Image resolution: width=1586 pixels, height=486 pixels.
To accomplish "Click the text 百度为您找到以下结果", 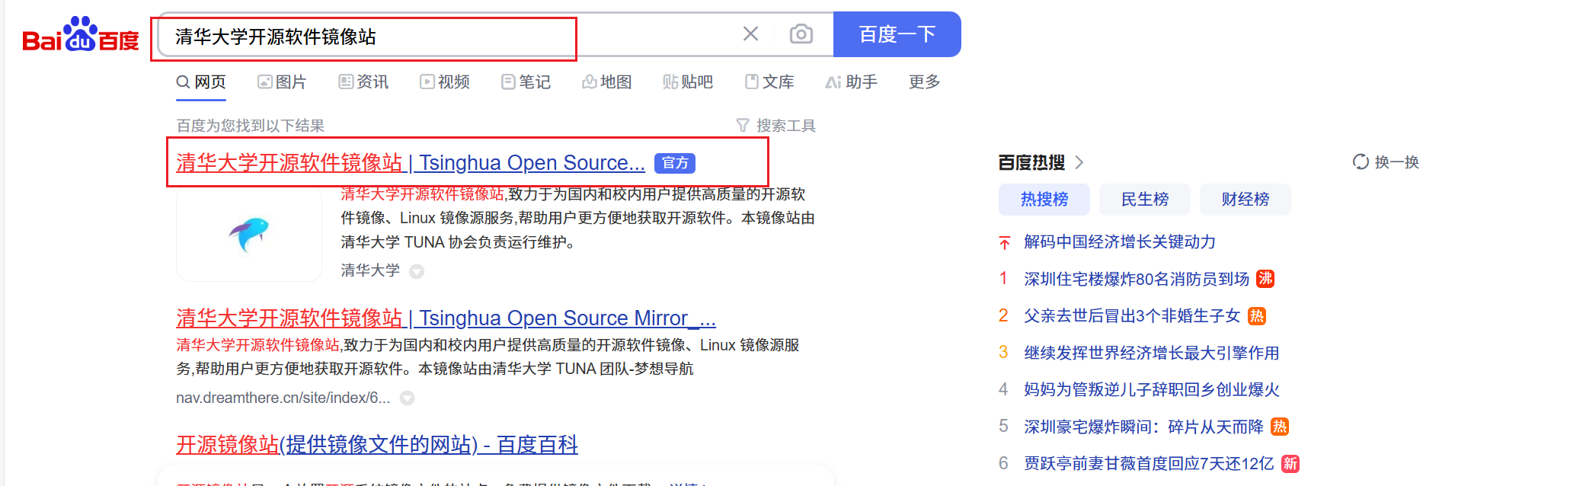I will (x=251, y=125).
